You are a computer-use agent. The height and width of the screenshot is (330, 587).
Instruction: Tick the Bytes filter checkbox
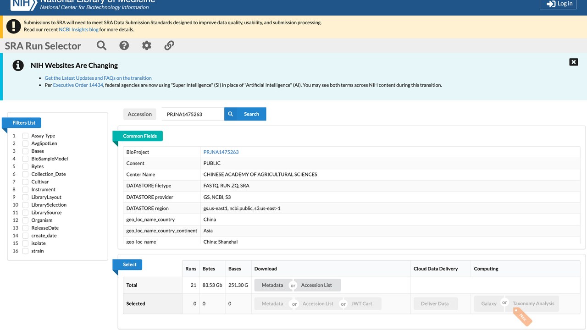(x=26, y=166)
